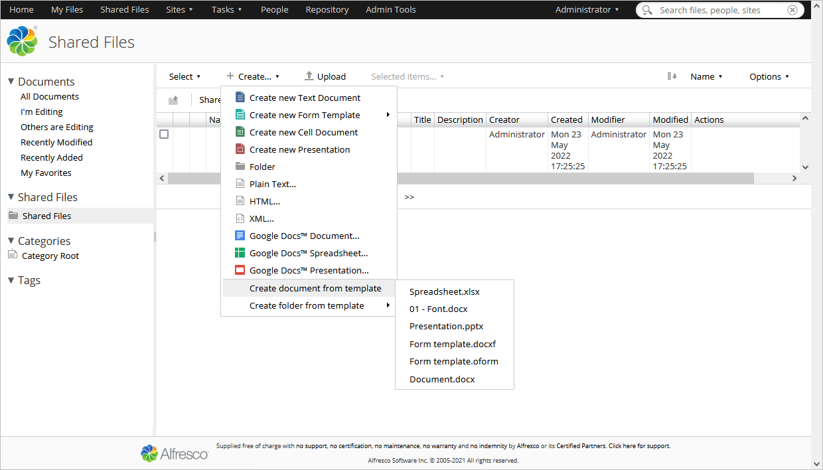Viewport: 823px width, 470px height.
Task: Clear the search box with the X icon
Action: [x=792, y=10]
